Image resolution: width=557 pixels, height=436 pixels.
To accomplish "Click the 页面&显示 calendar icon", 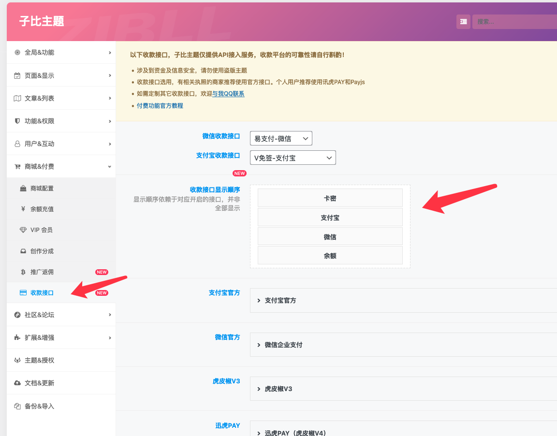I will coord(17,75).
